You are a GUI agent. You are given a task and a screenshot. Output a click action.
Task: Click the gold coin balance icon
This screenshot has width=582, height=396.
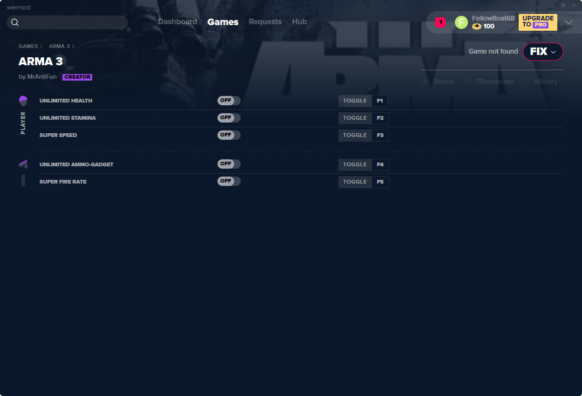(476, 27)
